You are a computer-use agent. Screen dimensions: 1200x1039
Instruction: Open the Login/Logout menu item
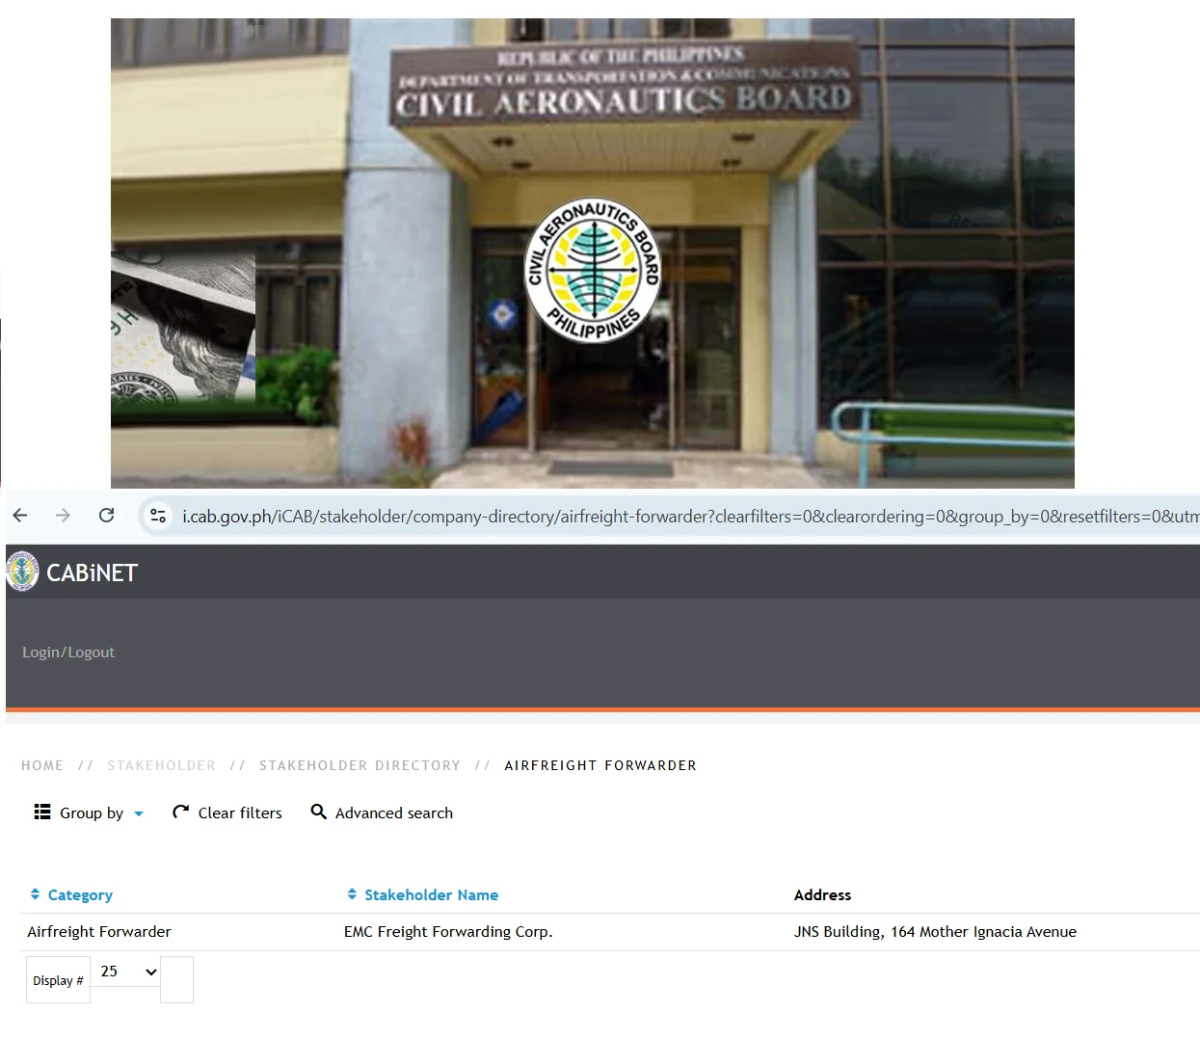point(68,653)
